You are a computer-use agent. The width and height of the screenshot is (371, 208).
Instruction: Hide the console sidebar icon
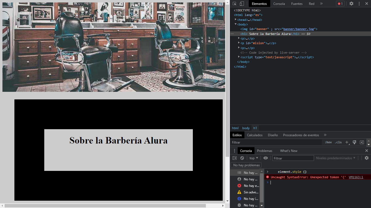(234, 158)
